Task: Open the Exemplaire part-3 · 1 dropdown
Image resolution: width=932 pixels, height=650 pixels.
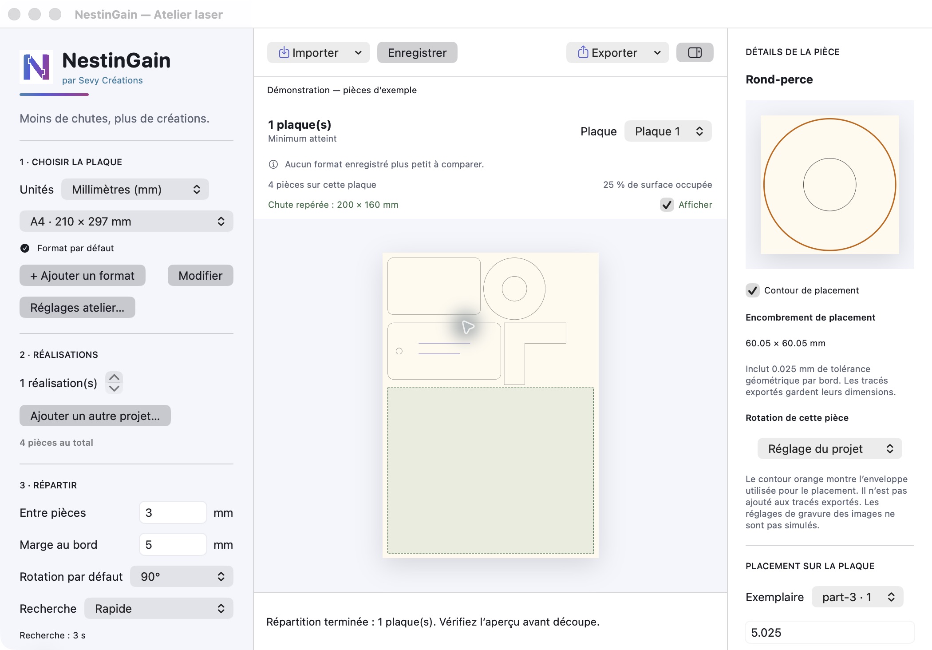Action: point(857,597)
